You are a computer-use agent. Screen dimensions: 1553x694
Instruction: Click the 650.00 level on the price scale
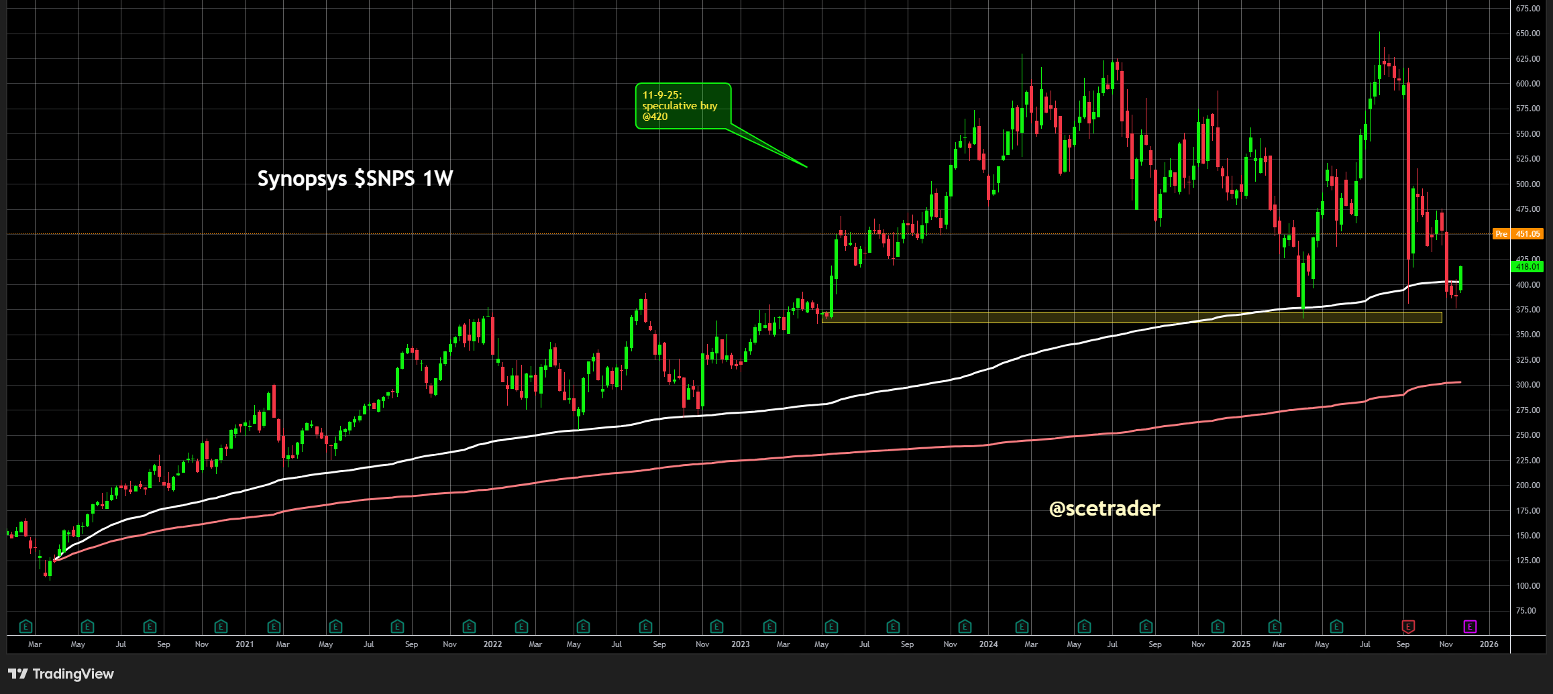1528,34
